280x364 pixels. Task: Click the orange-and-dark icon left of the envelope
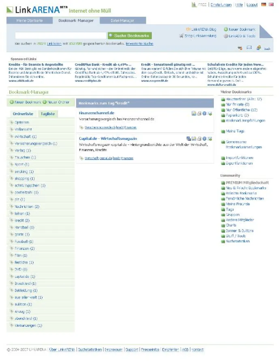[x=240, y=48]
